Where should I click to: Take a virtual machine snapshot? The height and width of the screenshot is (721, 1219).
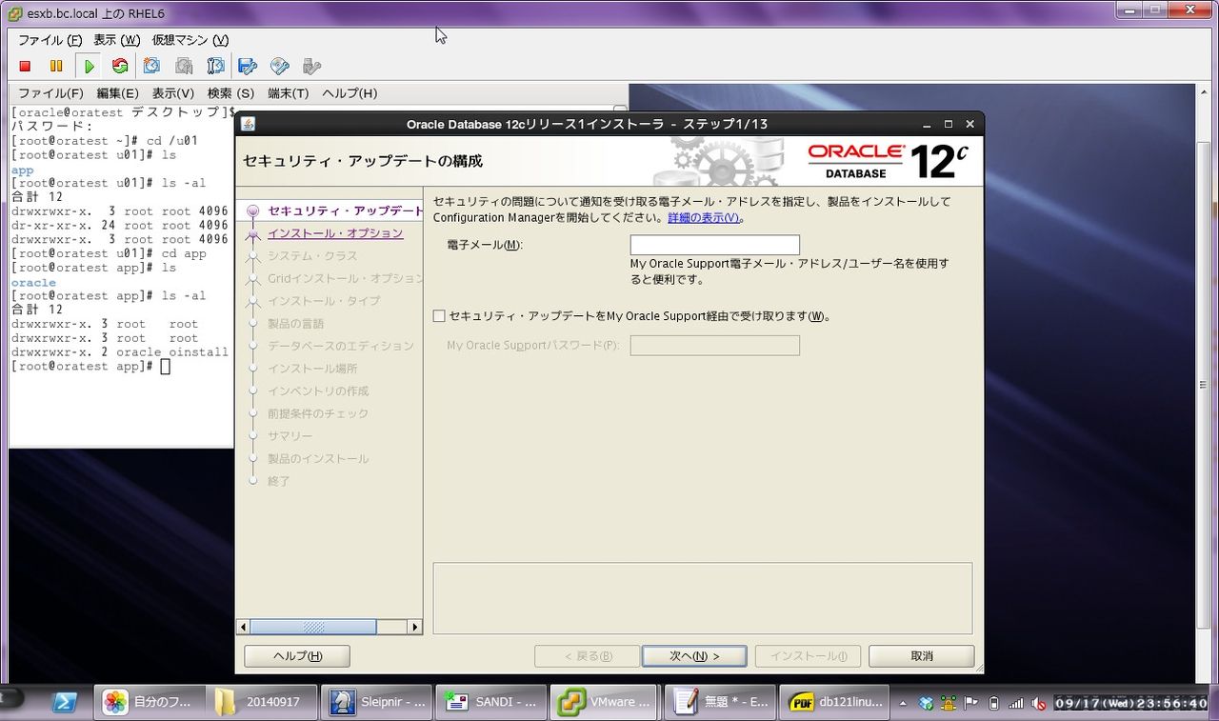tap(151, 66)
